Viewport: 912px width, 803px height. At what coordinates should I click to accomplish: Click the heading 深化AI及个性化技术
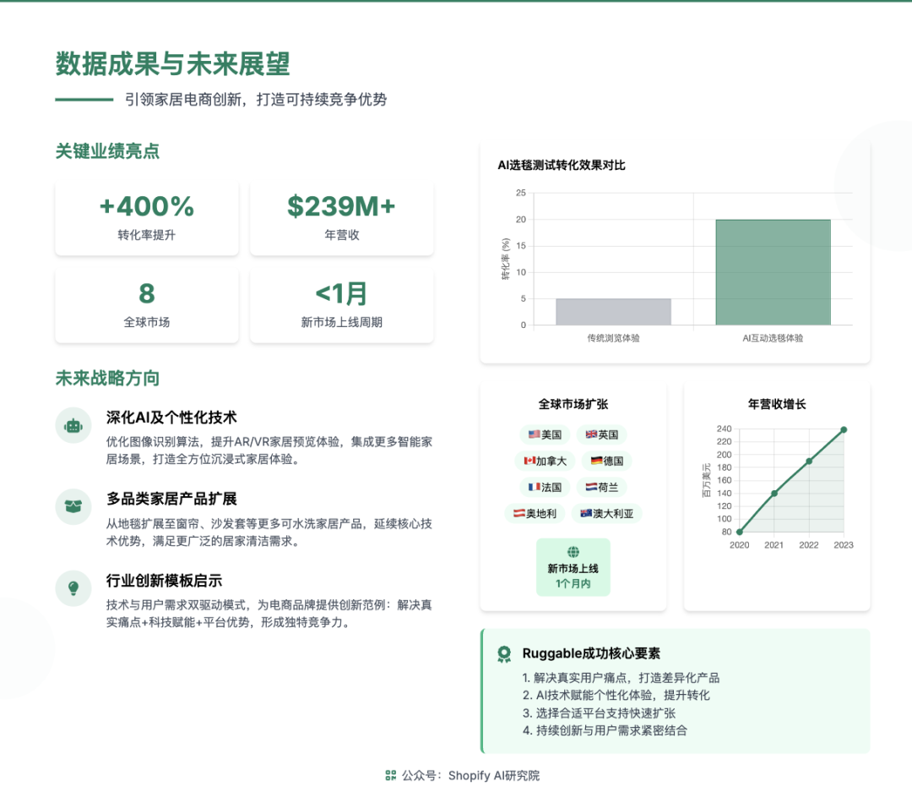171,418
